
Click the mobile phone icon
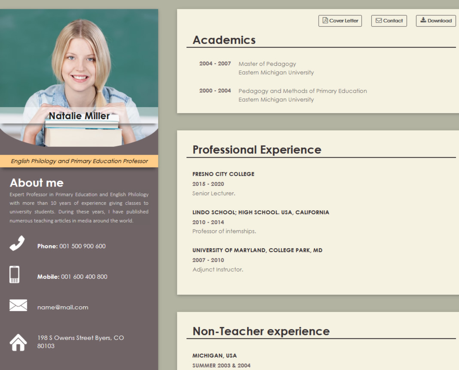[14, 274]
